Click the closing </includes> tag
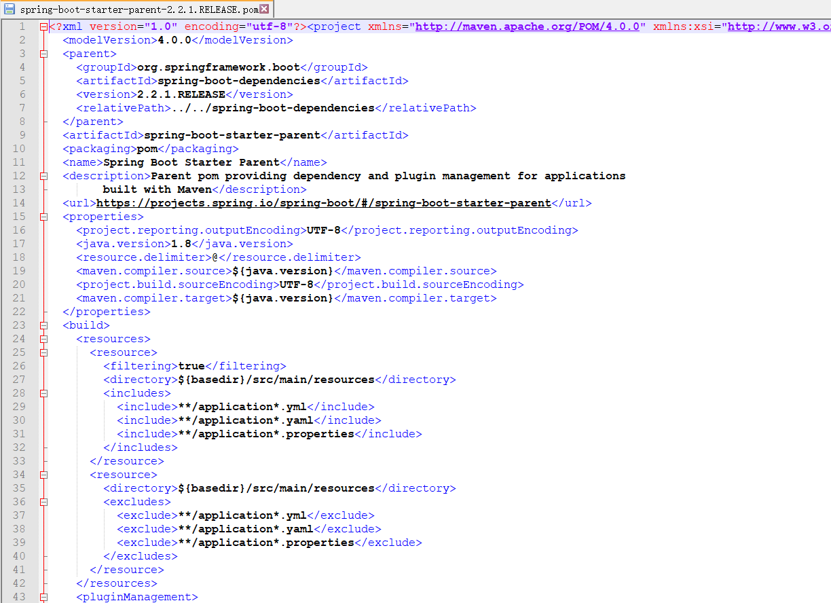This screenshot has width=831, height=603. (141, 447)
